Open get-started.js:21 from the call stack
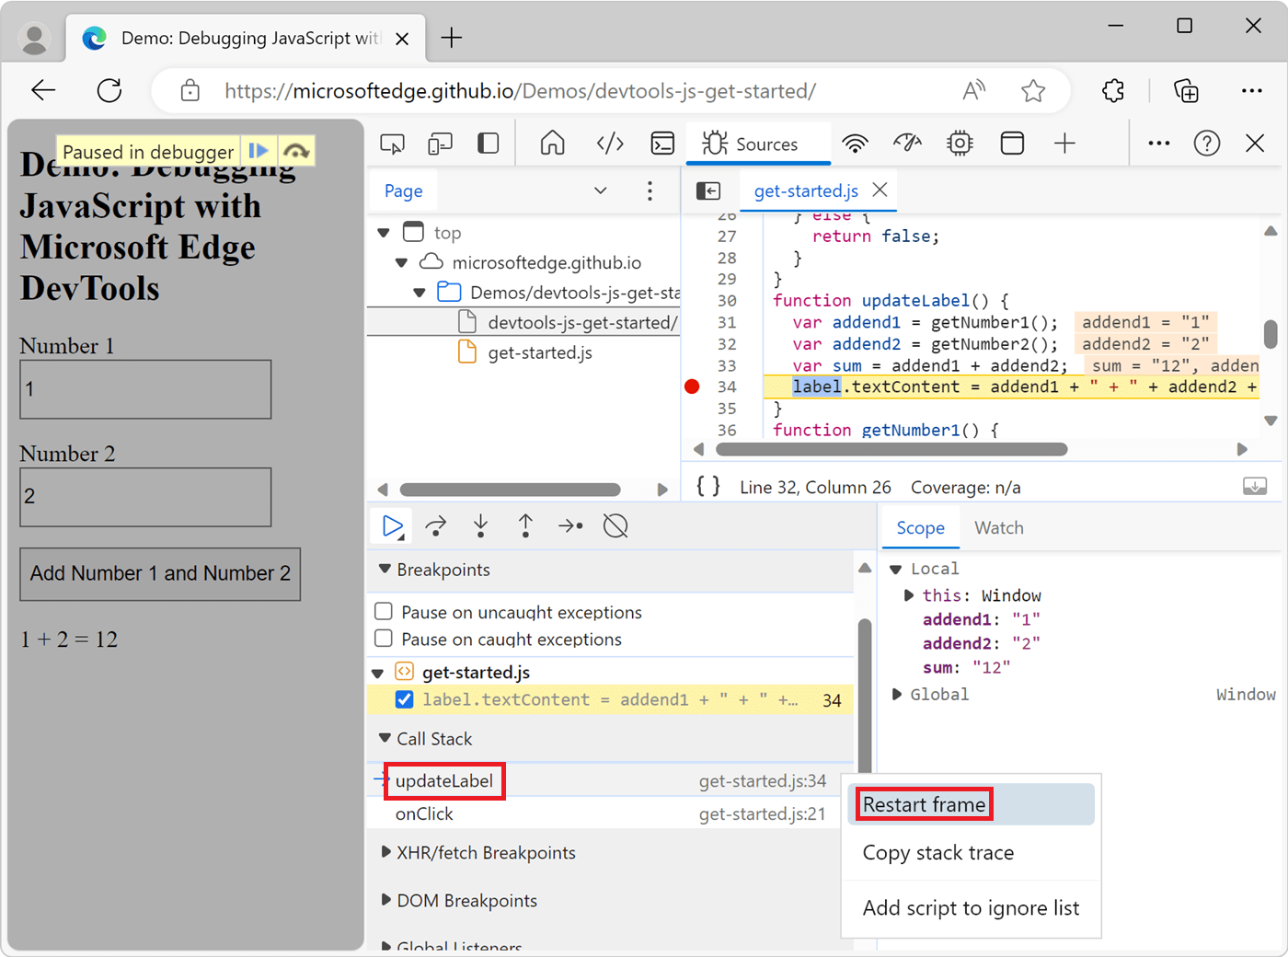This screenshot has width=1288, height=957. 762,813
